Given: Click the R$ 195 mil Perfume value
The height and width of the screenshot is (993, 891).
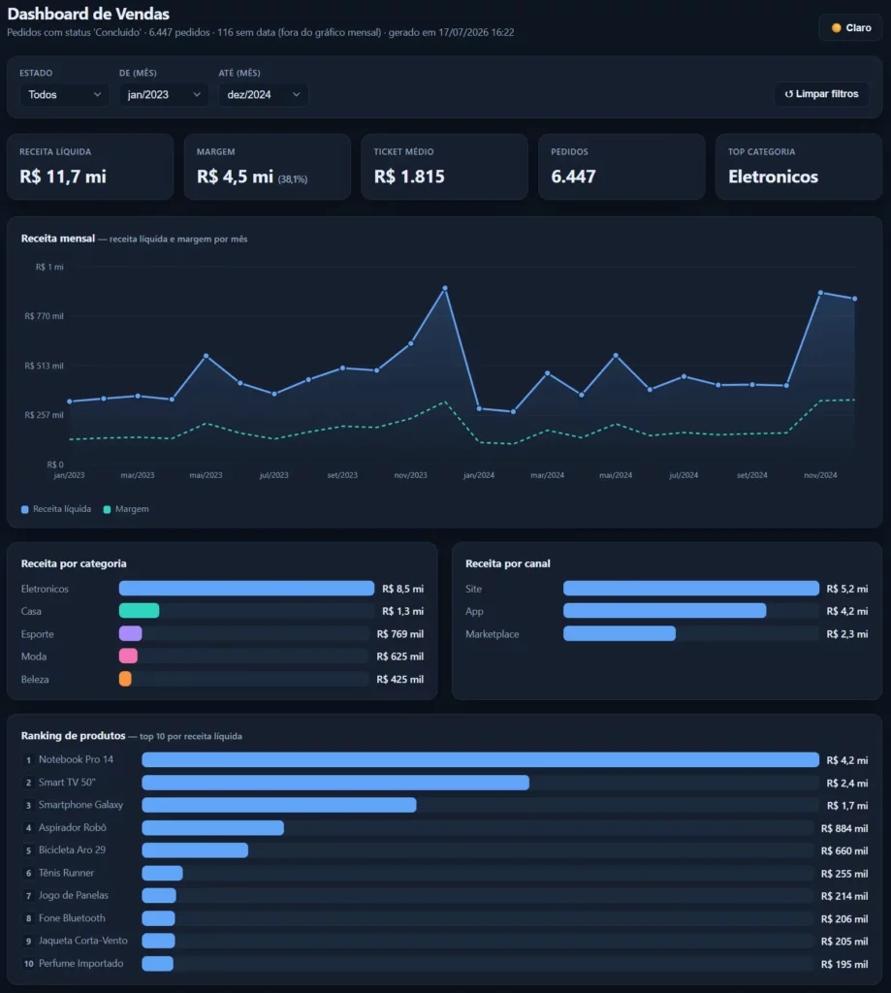Looking at the screenshot, I should pyautogui.click(x=844, y=965).
